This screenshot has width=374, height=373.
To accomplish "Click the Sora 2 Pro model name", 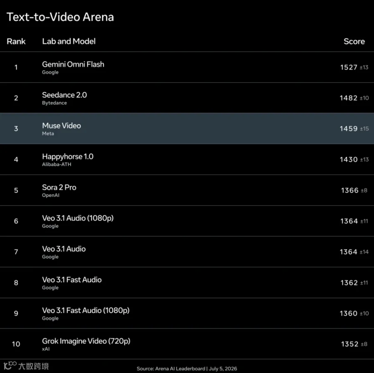I will tap(59, 187).
